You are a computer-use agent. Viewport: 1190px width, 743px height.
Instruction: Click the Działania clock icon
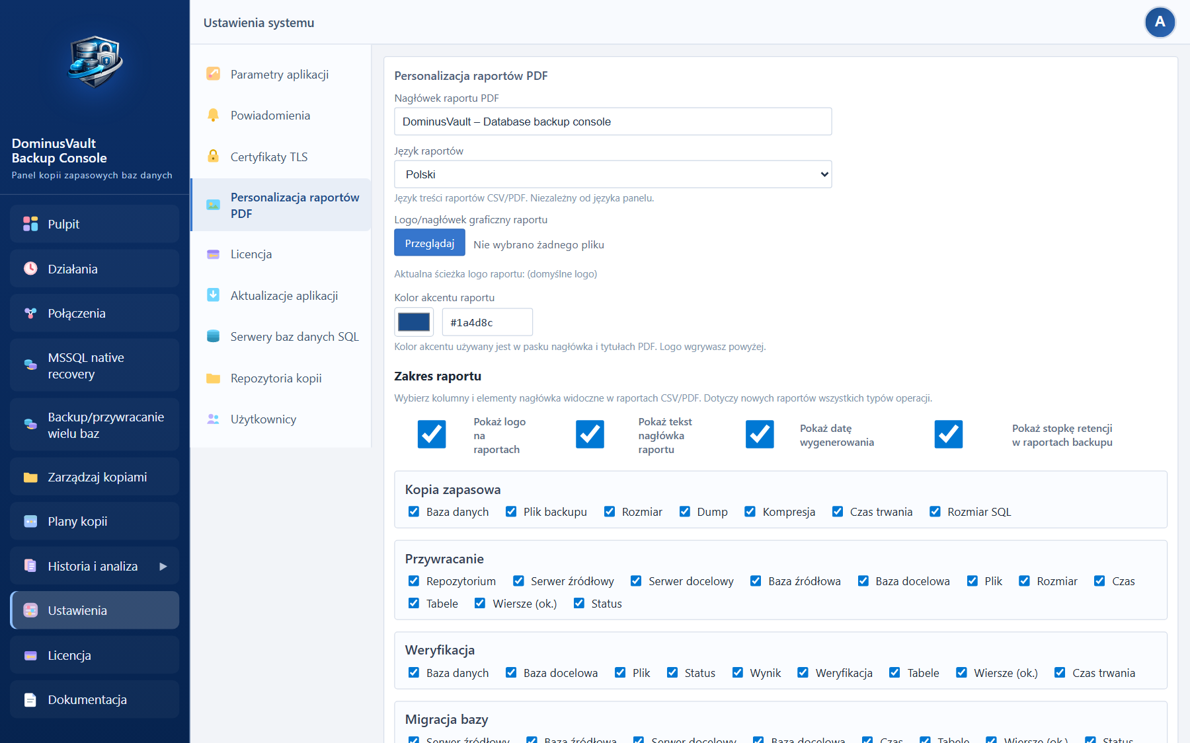coord(30,268)
